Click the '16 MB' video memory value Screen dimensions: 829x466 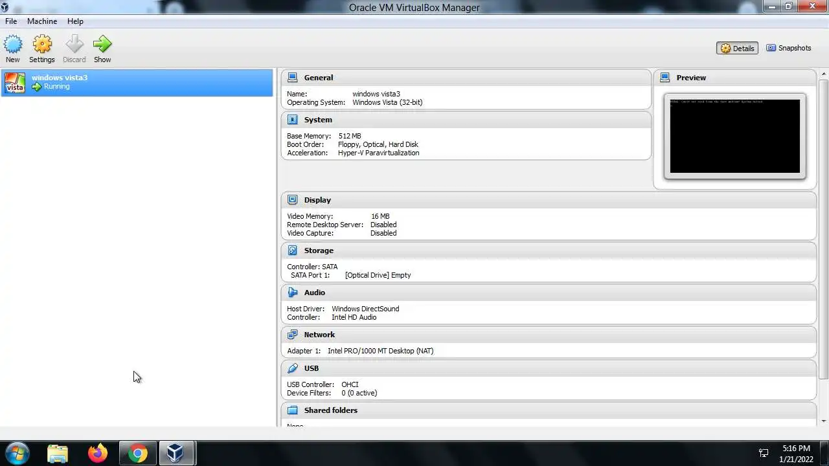380,216
